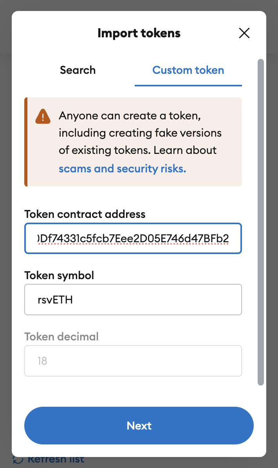278x468 pixels.
Task: Click the Import tokens dialog header
Action: [x=139, y=33]
